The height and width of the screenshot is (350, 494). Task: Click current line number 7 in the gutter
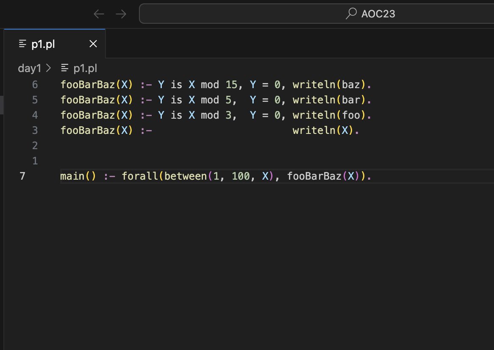coord(22,176)
